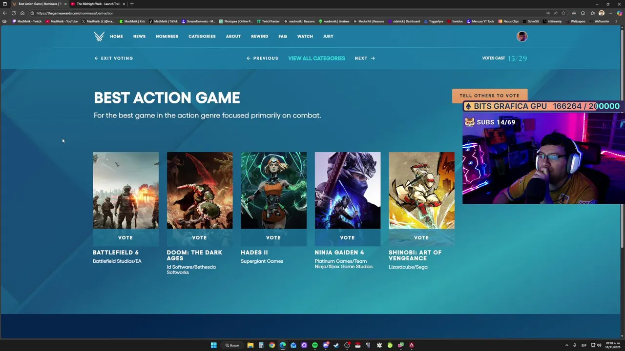
Task: Open the browser favorites star icon
Action: pyautogui.click(x=563, y=13)
